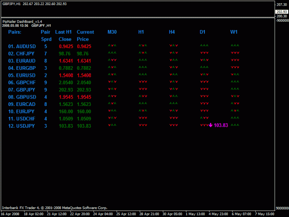The image size is (289, 217).
Task: Select the 07. GBPJPY pair label
Action: pos(22,90)
